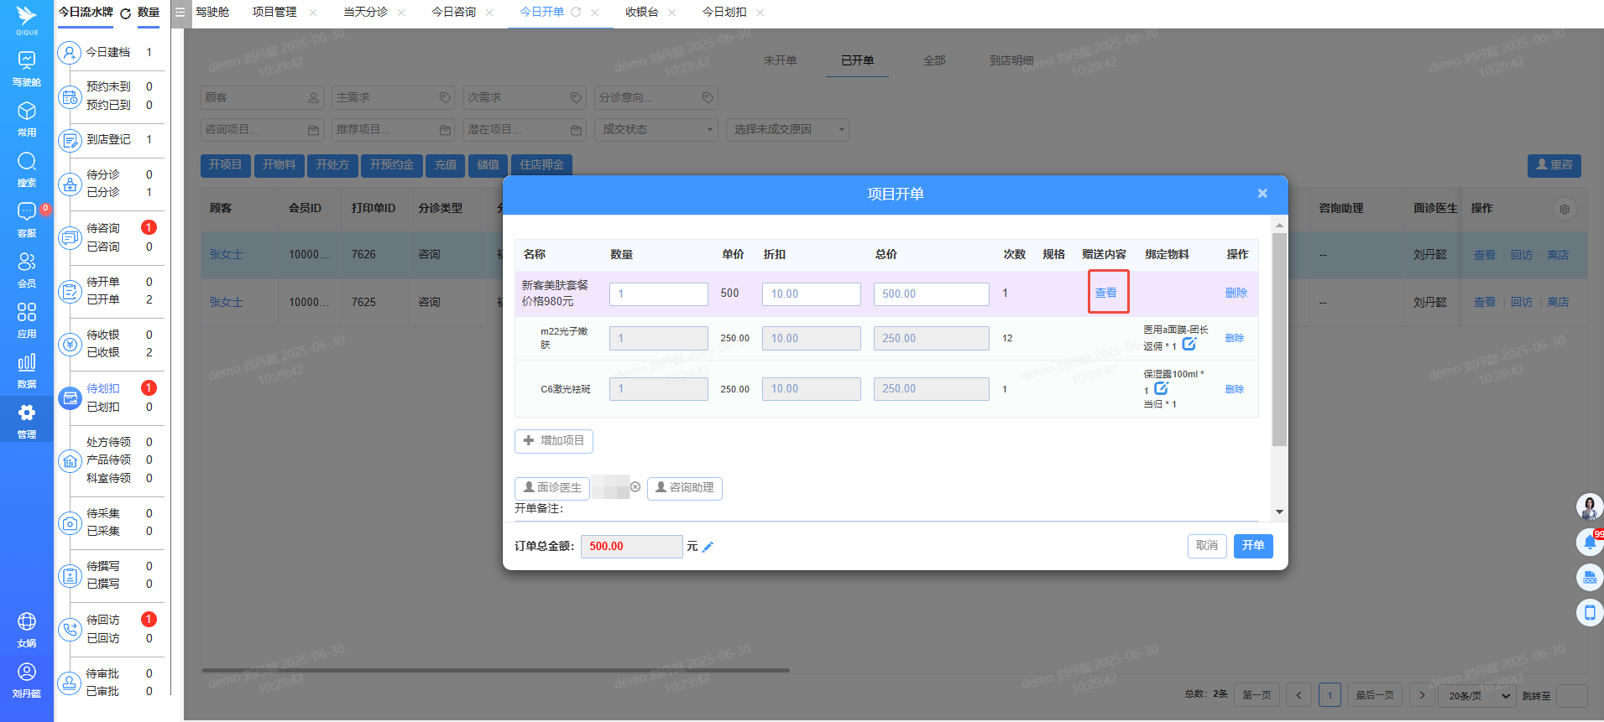Screen dimensions: 1604x722
Task: Click the 开单 submit button
Action: [x=1252, y=546]
